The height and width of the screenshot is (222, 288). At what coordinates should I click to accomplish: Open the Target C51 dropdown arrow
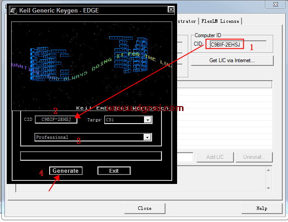click(x=148, y=120)
